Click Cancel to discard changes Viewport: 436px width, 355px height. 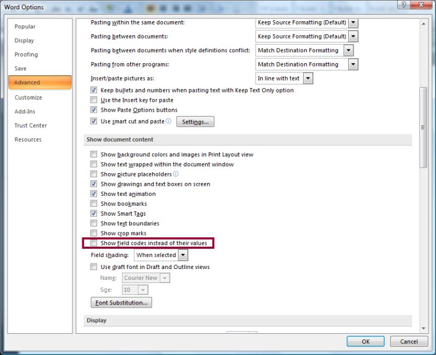click(x=409, y=341)
